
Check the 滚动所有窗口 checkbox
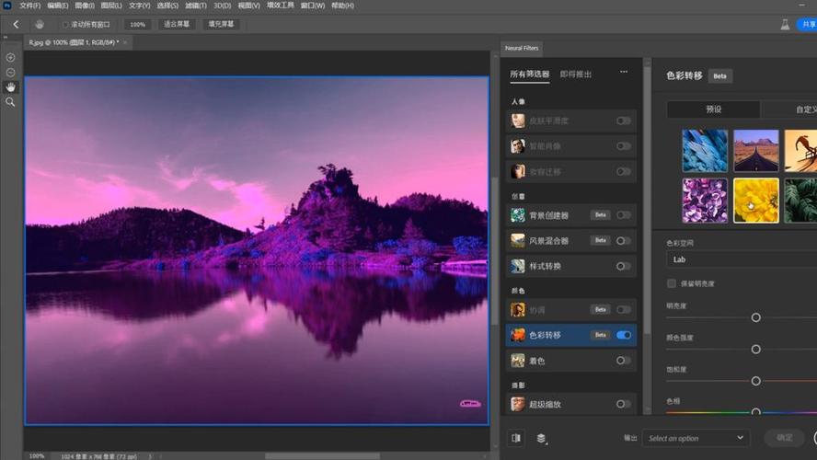tap(65, 25)
